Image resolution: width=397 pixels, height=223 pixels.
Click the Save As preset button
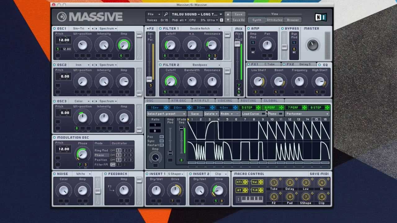click(239, 20)
